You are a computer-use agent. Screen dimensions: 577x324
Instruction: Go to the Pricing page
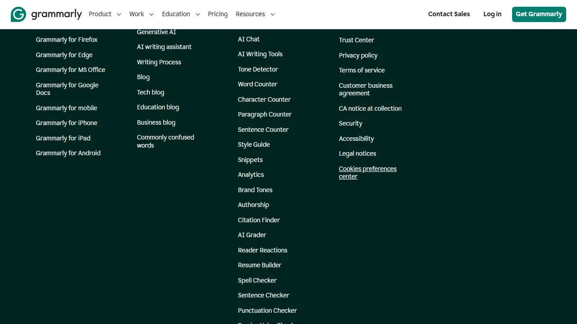218,14
